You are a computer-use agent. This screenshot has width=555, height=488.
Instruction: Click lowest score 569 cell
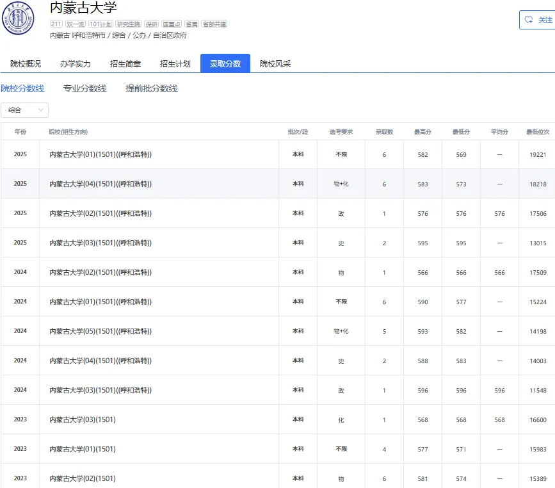(x=461, y=155)
